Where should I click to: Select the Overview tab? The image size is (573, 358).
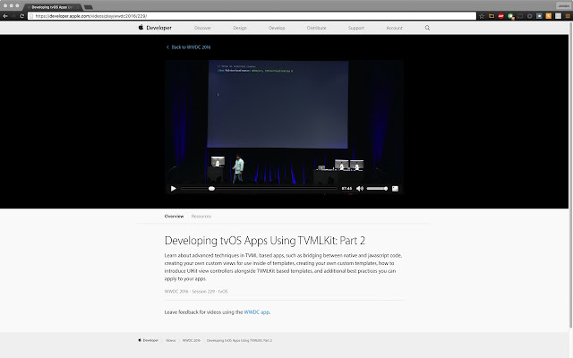[174, 217]
